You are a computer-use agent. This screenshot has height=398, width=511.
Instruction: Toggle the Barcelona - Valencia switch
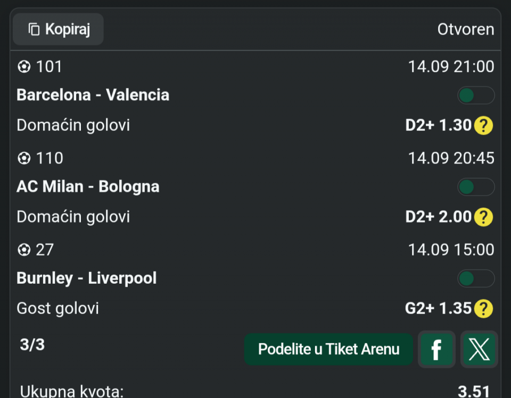(x=476, y=95)
